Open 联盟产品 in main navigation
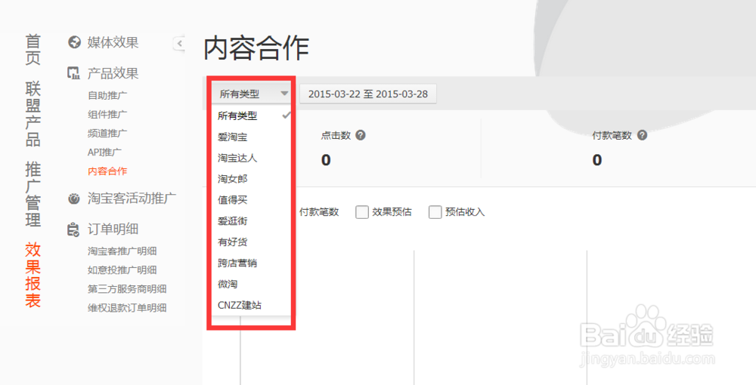 [33, 114]
